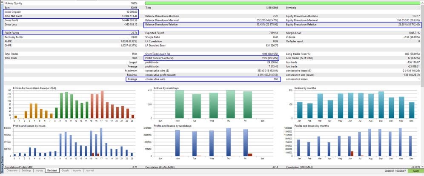This screenshot has width=424, height=176.
Task: Click the Total Trades value 1934
Action: 135,54
